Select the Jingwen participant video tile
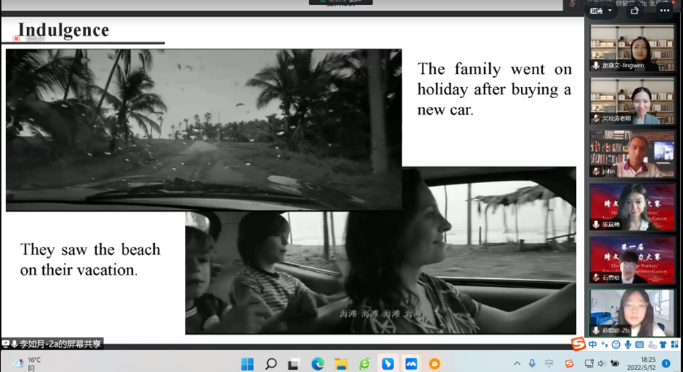 coord(632,48)
